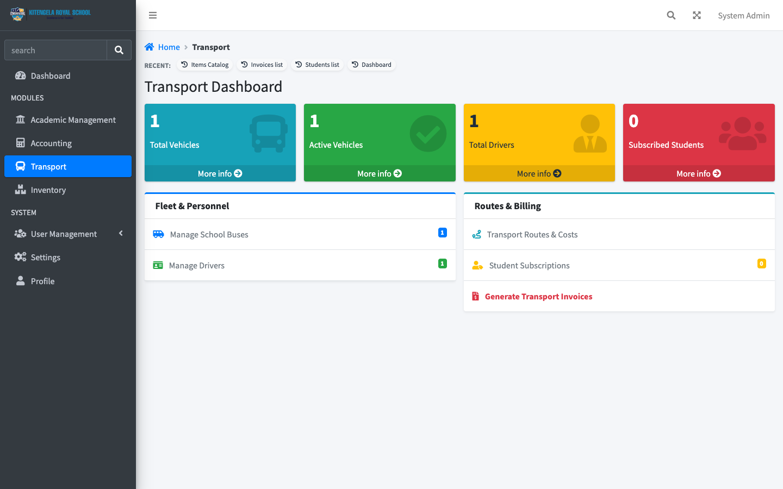Click the sidebar search field
The image size is (783, 489).
click(x=55, y=50)
